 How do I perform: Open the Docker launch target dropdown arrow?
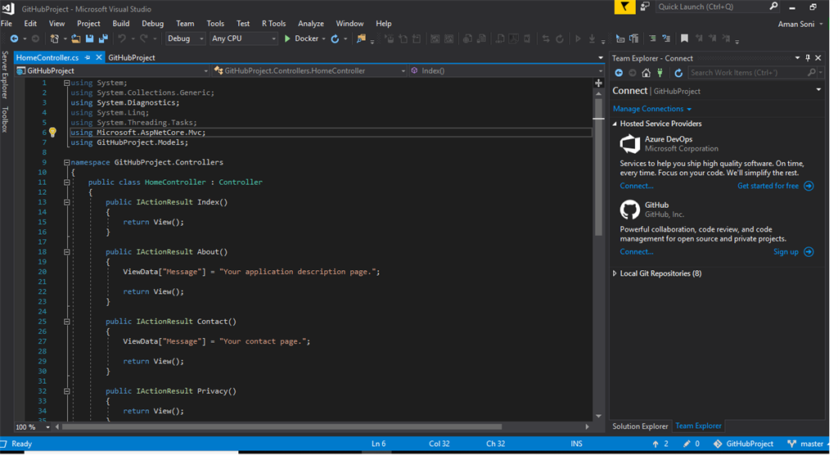[x=323, y=39]
